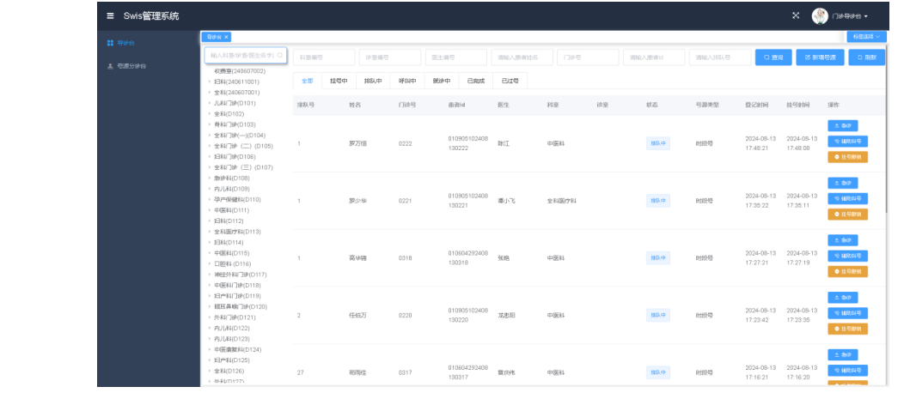
Task: Expand the 儿科门诊(D101) tree node
Action: [x=209, y=103]
